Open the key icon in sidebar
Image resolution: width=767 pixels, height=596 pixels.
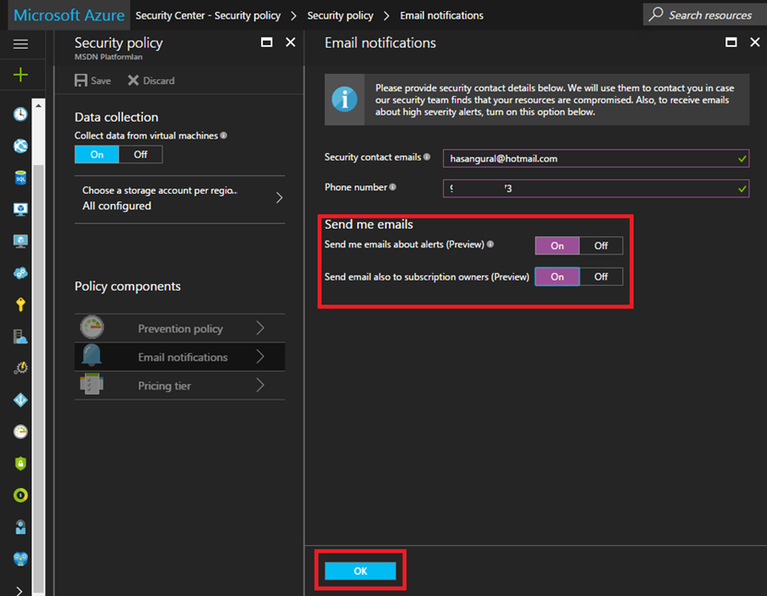20,304
